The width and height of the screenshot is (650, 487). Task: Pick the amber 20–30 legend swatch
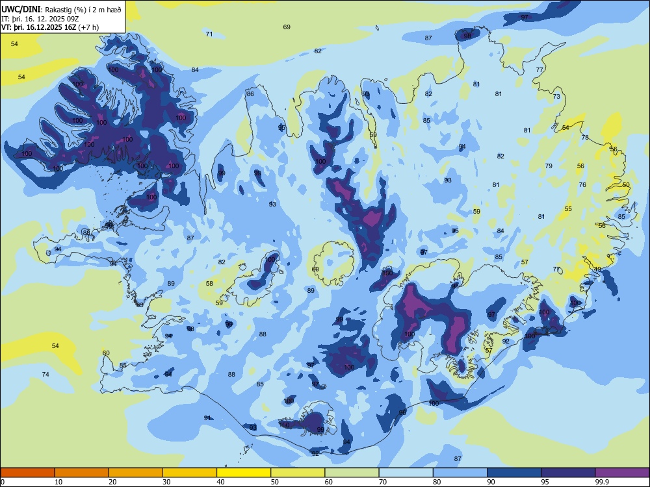[x=136, y=473]
